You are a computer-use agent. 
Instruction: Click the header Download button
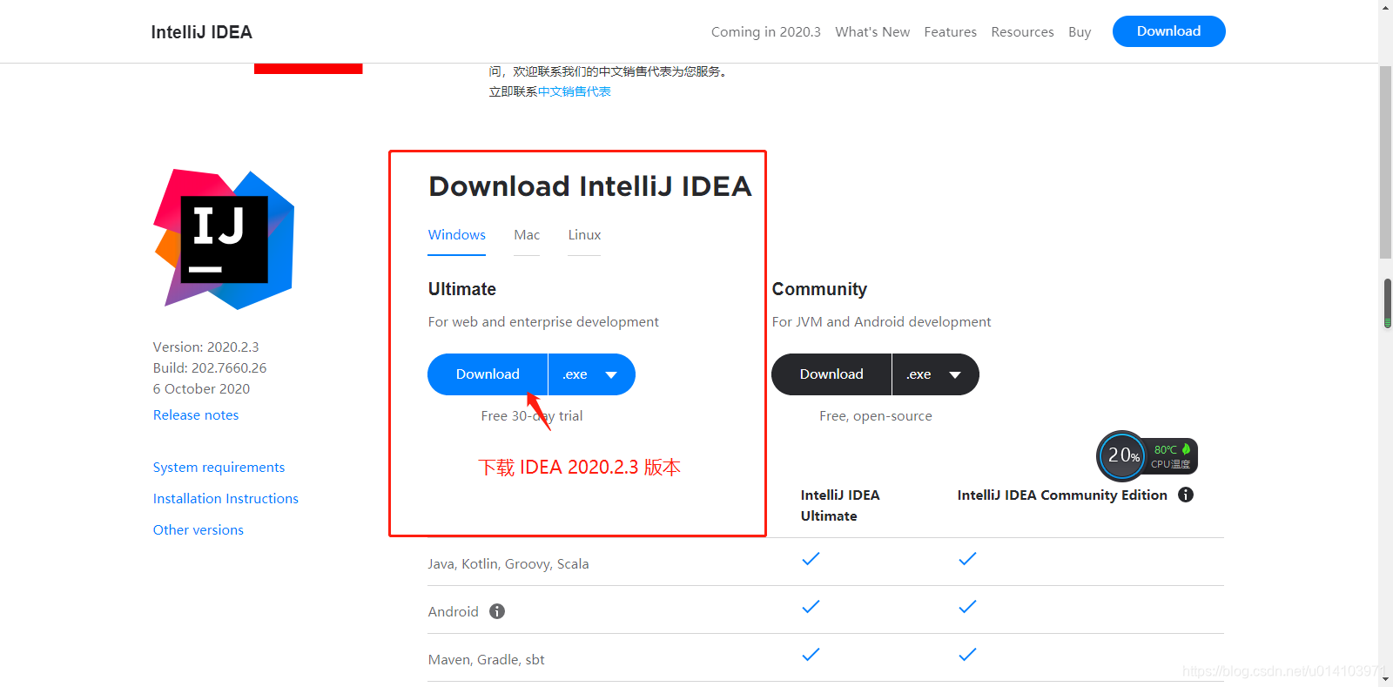tap(1168, 31)
